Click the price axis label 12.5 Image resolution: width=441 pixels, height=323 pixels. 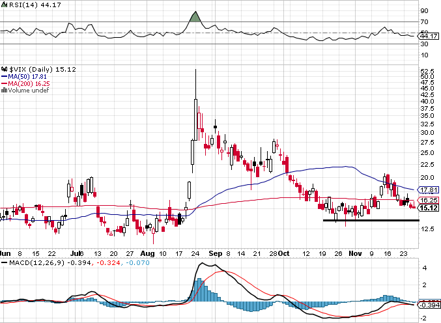coord(427,229)
